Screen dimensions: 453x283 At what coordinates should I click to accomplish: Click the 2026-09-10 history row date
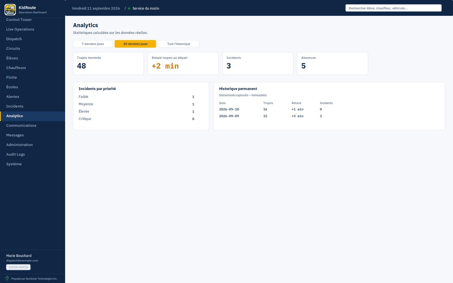pos(229,109)
